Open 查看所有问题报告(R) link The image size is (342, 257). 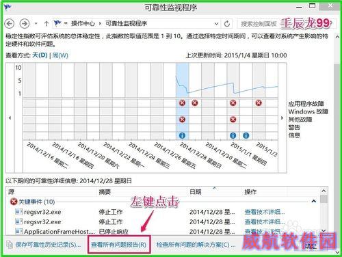pyautogui.click(x=118, y=245)
